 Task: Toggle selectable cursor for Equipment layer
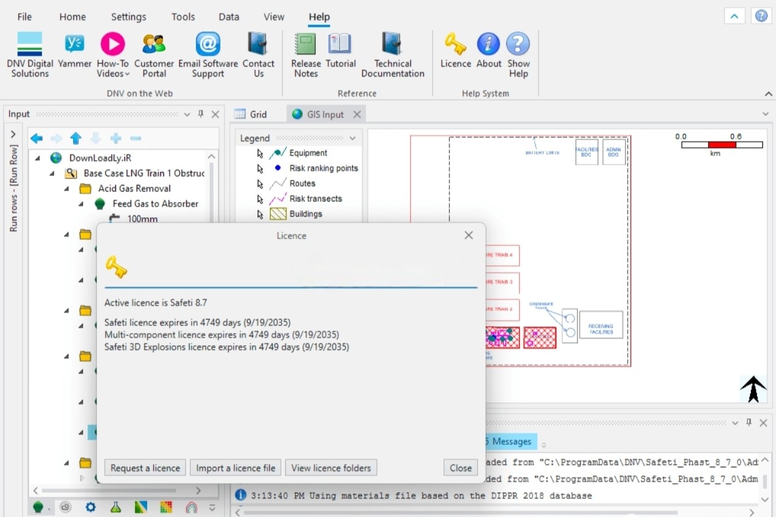(261, 153)
